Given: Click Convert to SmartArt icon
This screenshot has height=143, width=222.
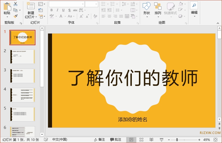Looking at the screenshot, I should (133, 16).
